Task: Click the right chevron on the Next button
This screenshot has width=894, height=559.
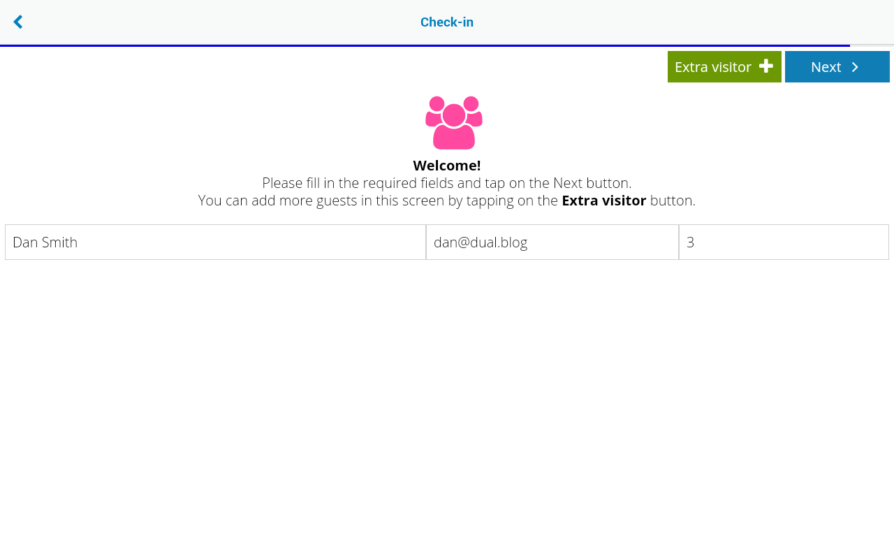Action: [855, 67]
